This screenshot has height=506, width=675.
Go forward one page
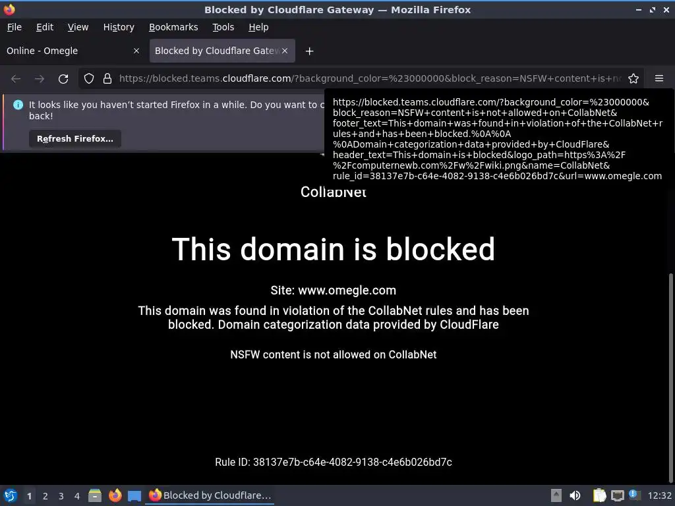tap(40, 79)
